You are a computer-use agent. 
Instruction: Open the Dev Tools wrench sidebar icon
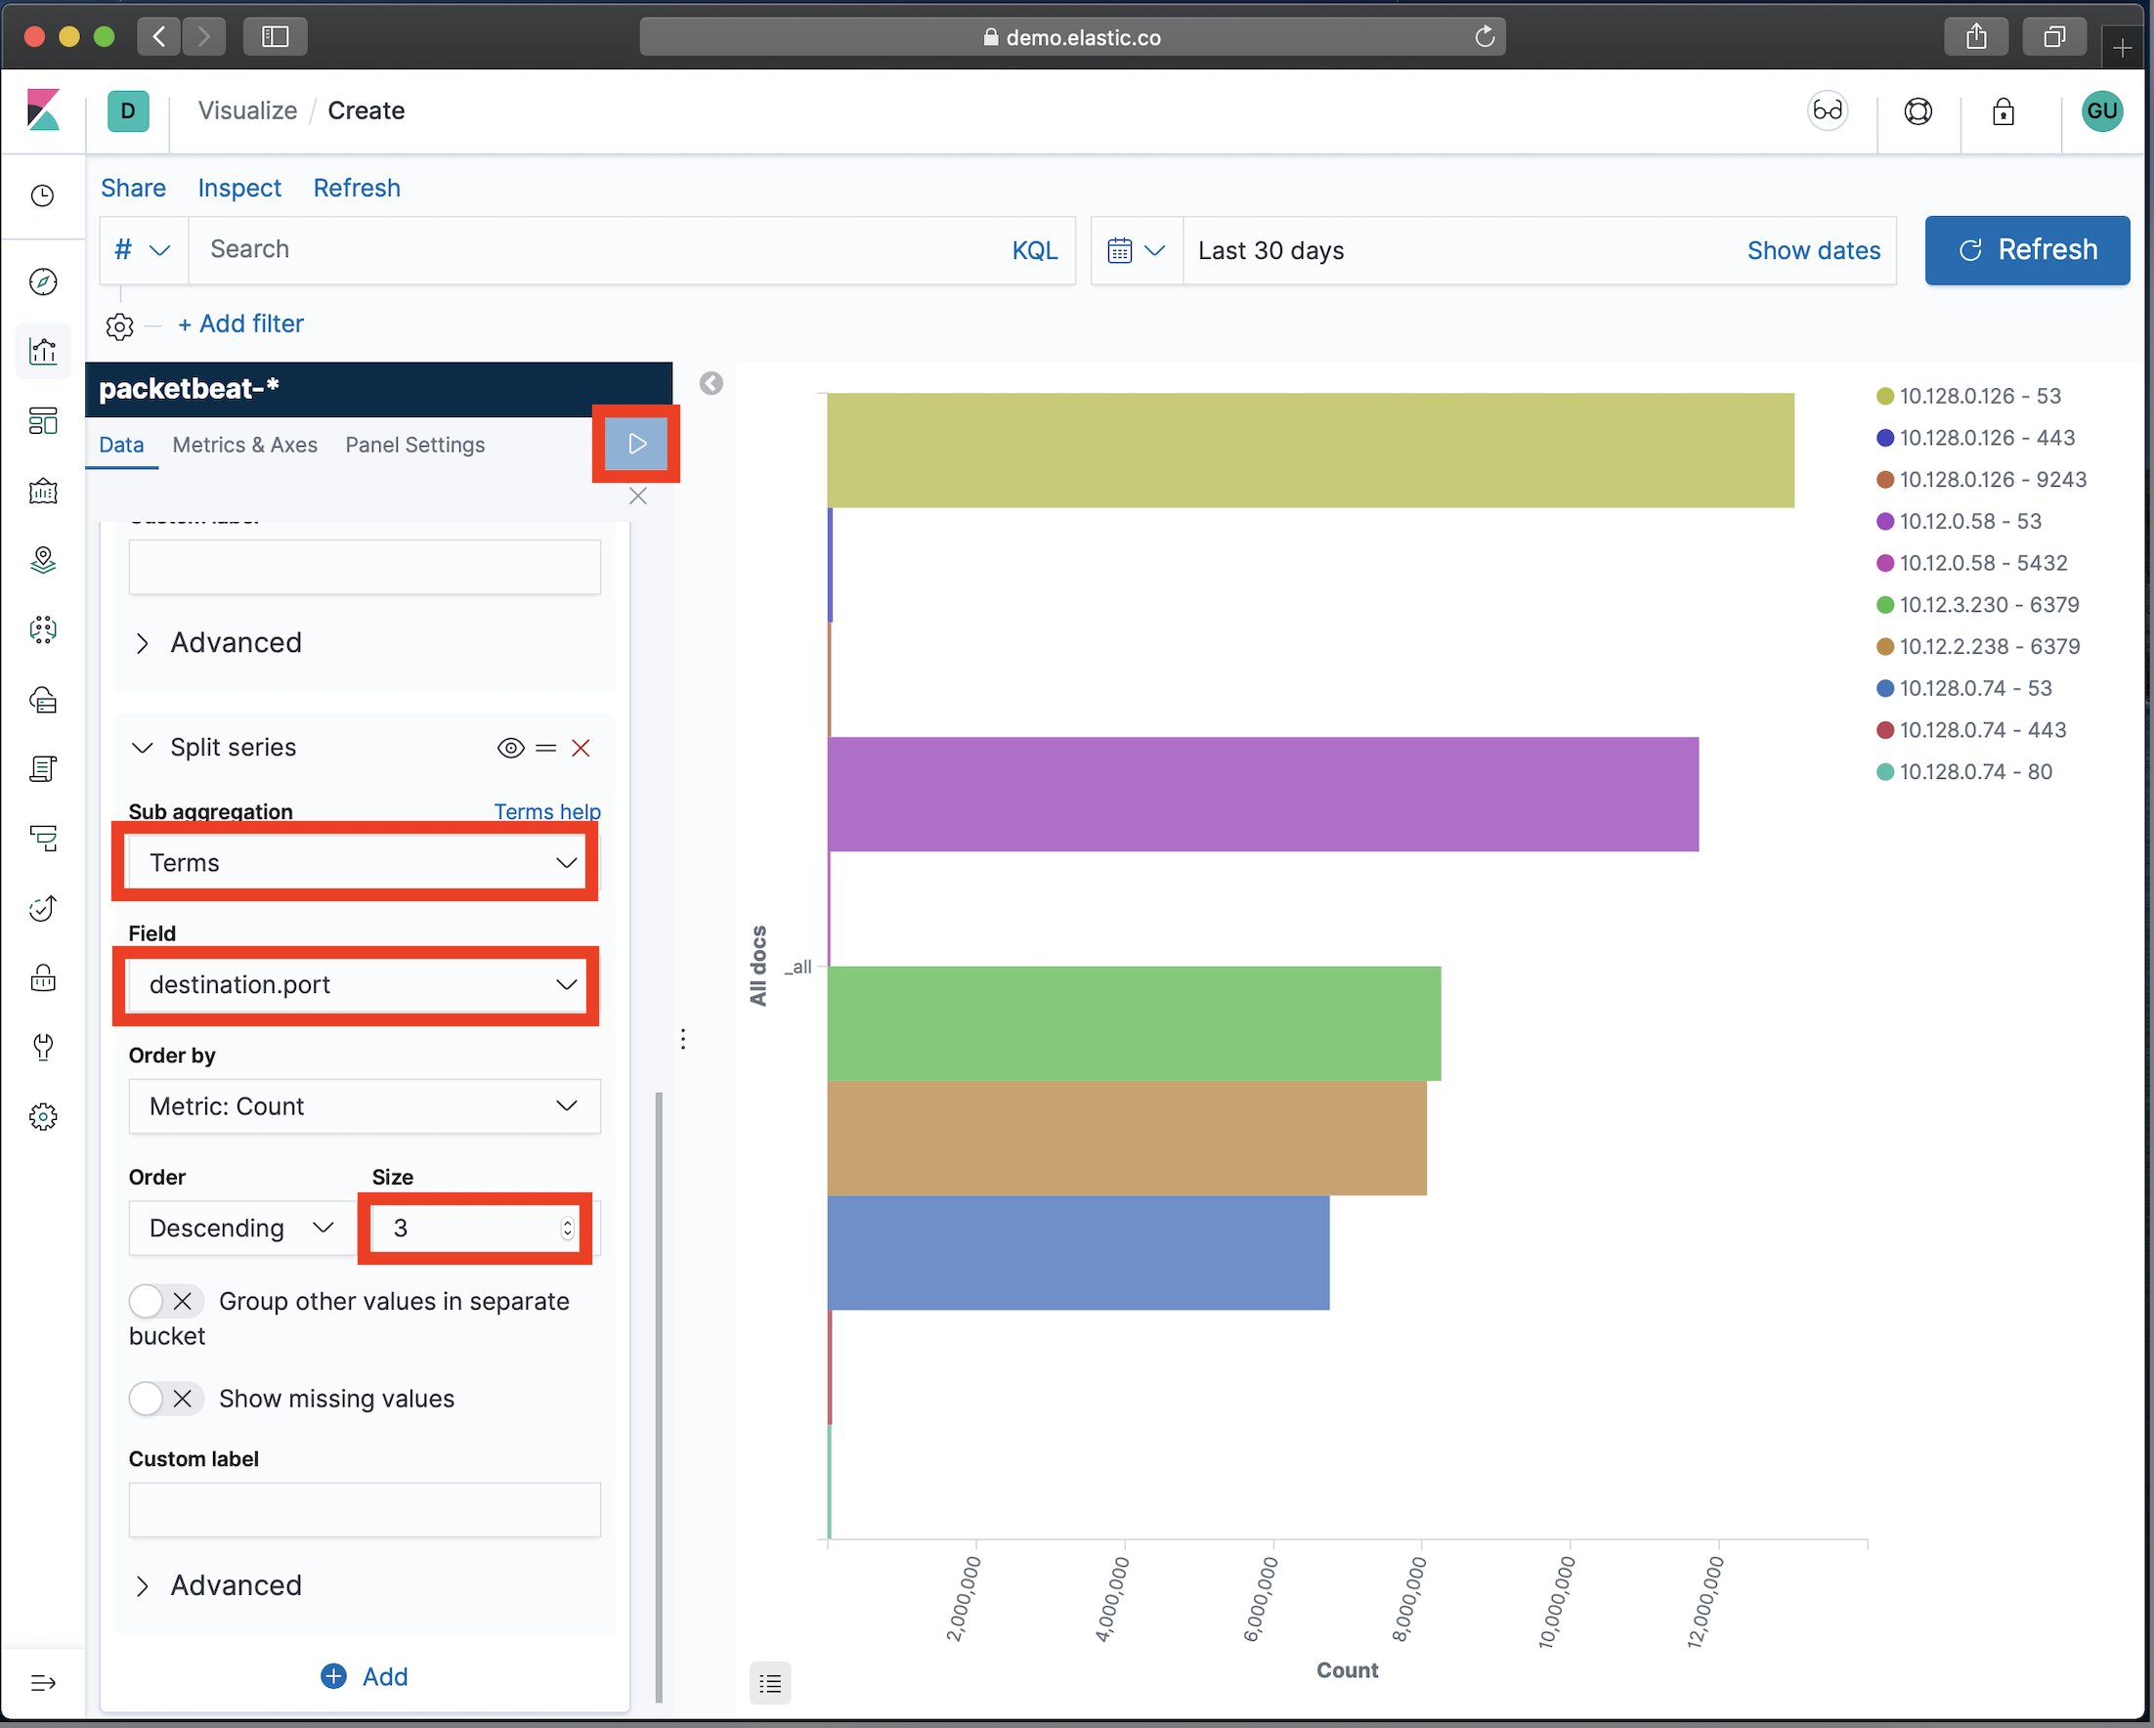point(43,1047)
